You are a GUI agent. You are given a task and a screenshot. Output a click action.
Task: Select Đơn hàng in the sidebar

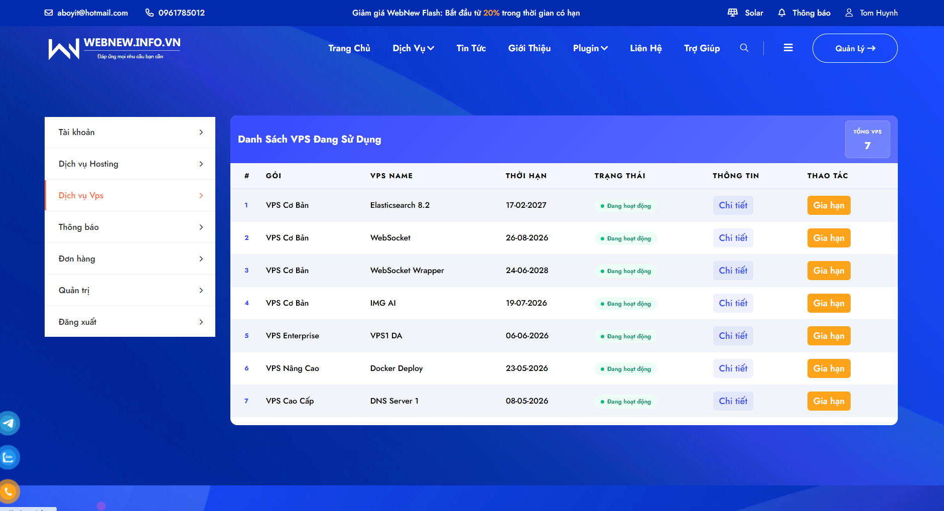click(x=130, y=259)
